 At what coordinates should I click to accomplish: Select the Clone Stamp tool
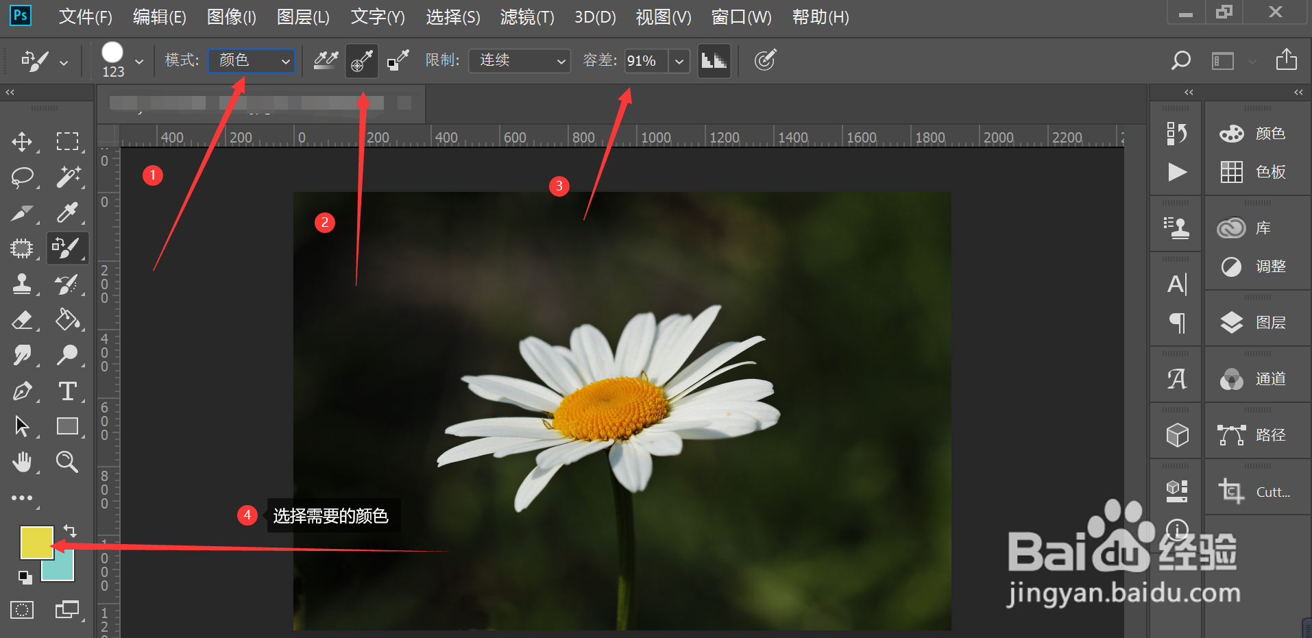tap(23, 284)
